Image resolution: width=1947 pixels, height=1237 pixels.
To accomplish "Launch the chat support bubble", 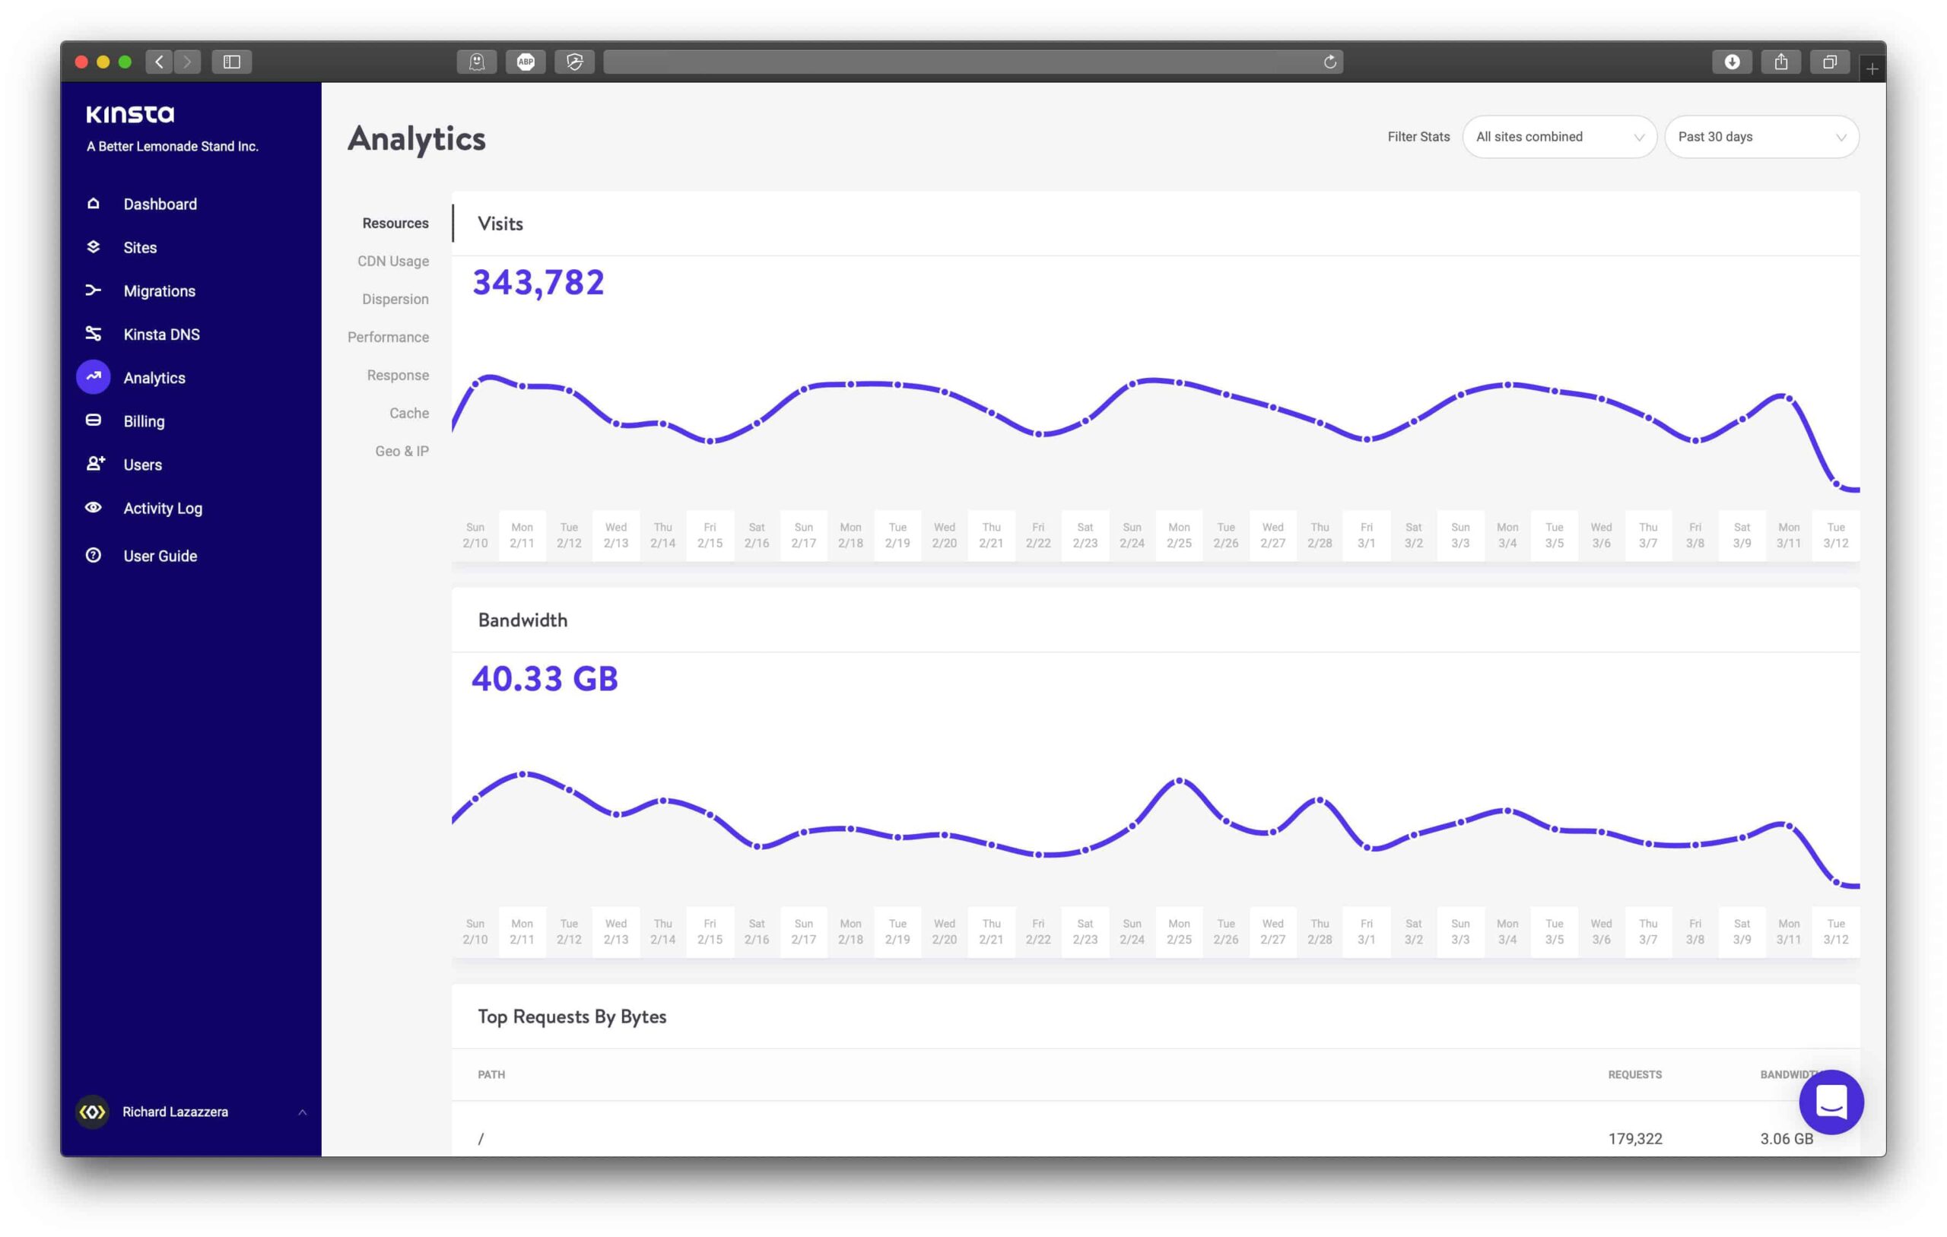I will [1831, 1102].
